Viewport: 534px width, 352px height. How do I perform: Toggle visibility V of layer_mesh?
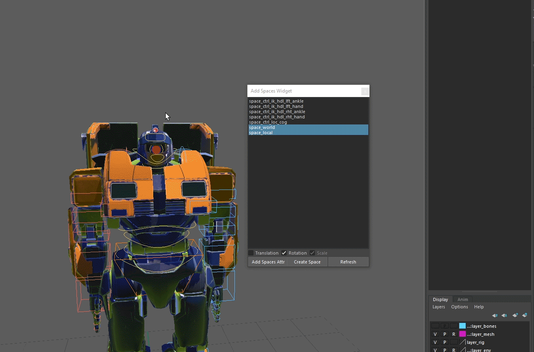pyautogui.click(x=435, y=334)
